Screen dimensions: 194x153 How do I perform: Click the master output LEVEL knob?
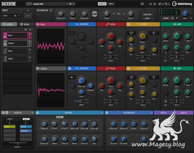185,14
